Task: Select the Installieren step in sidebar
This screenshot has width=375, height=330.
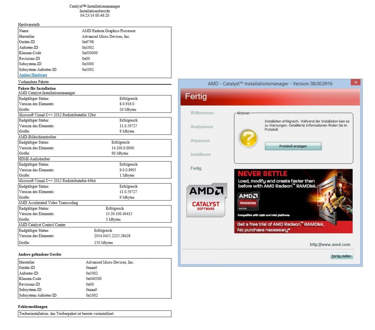Action: click(x=201, y=154)
